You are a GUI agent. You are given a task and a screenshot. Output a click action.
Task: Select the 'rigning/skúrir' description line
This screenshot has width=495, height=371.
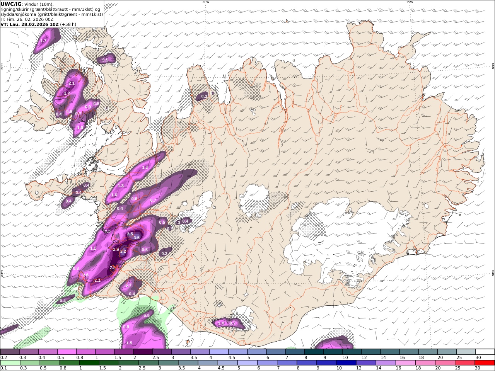tap(50, 9)
